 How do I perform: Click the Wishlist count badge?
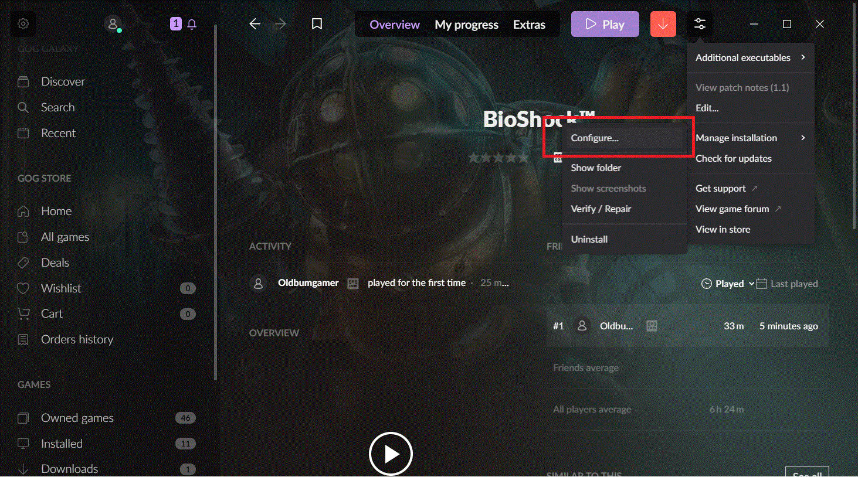pyautogui.click(x=188, y=288)
